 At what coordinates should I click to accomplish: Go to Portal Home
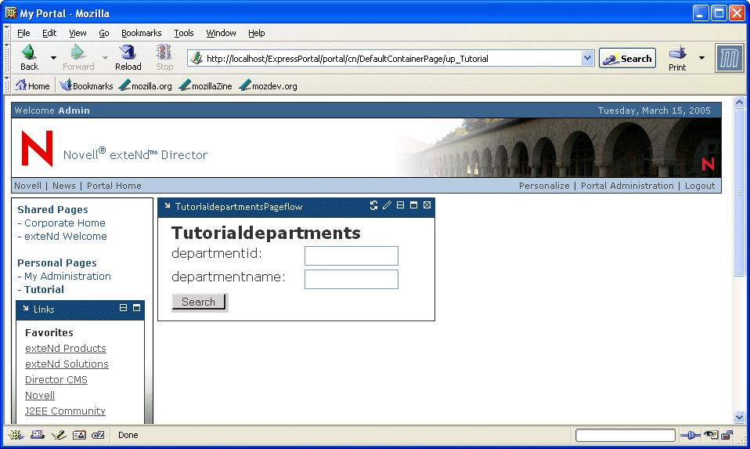tap(114, 186)
